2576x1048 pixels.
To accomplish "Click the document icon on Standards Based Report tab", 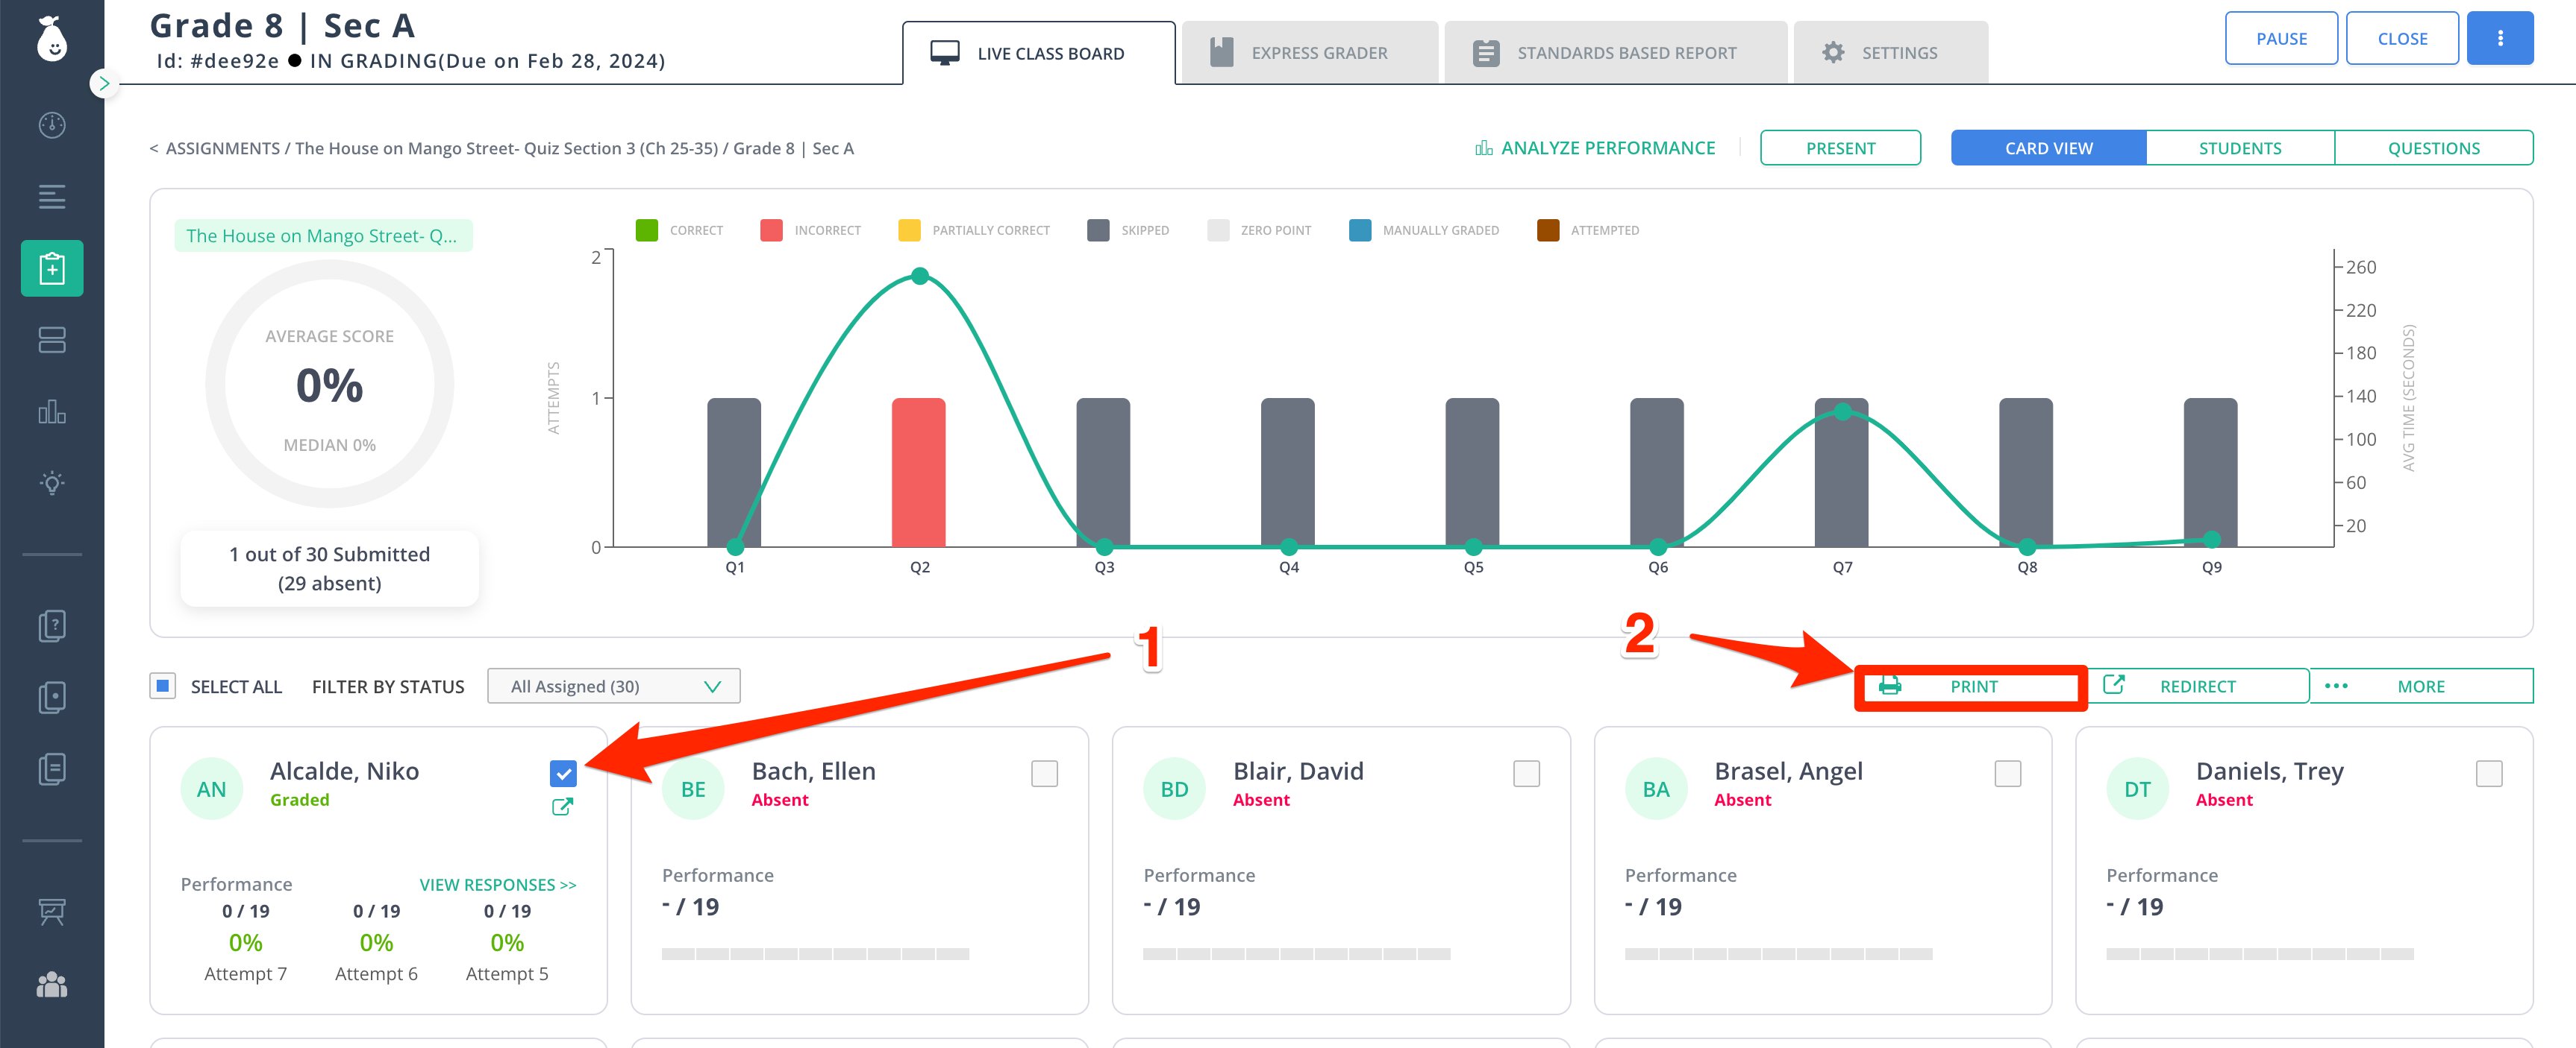I will pyautogui.click(x=1486, y=53).
